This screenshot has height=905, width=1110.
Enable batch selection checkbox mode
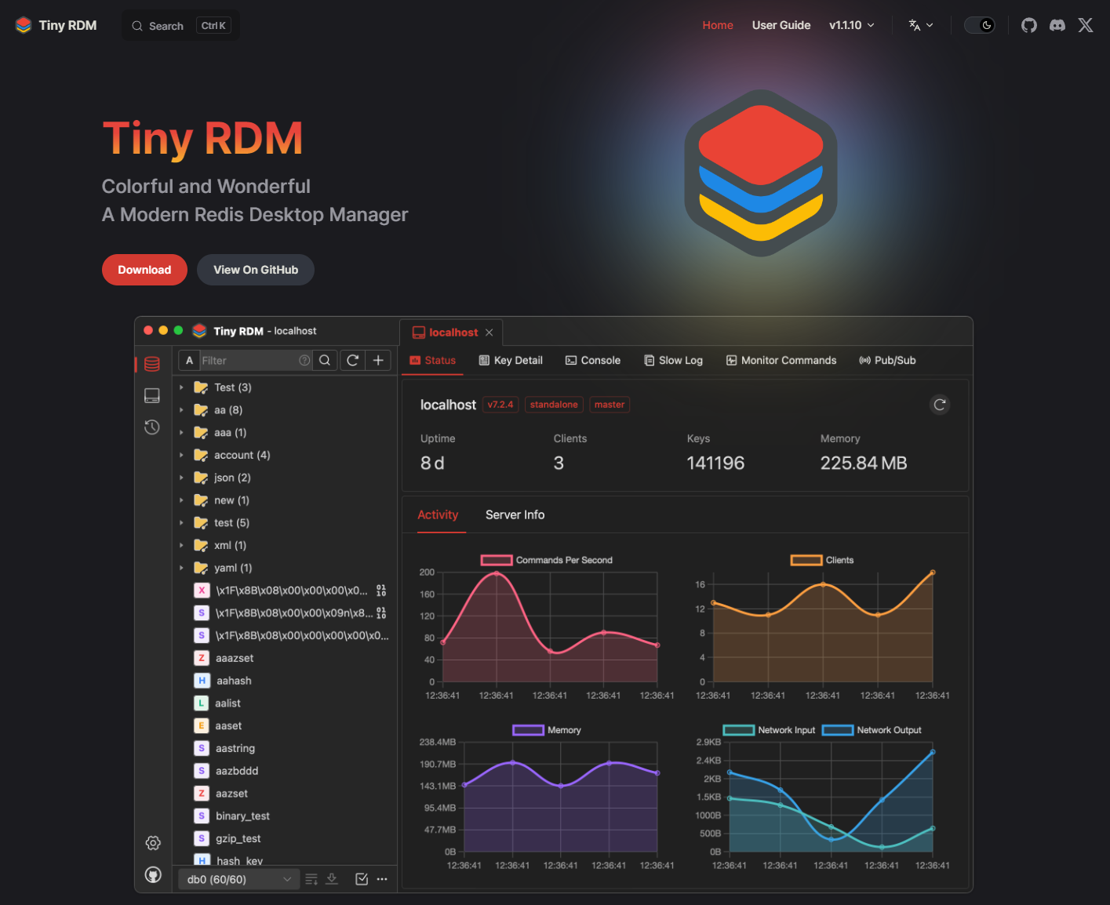tap(361, 879)
